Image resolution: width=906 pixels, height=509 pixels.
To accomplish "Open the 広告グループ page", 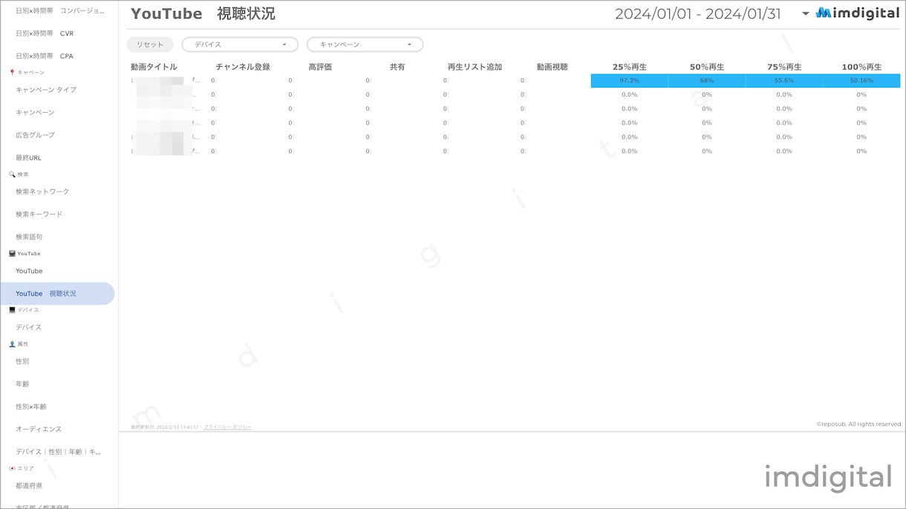I will point(35,135).
